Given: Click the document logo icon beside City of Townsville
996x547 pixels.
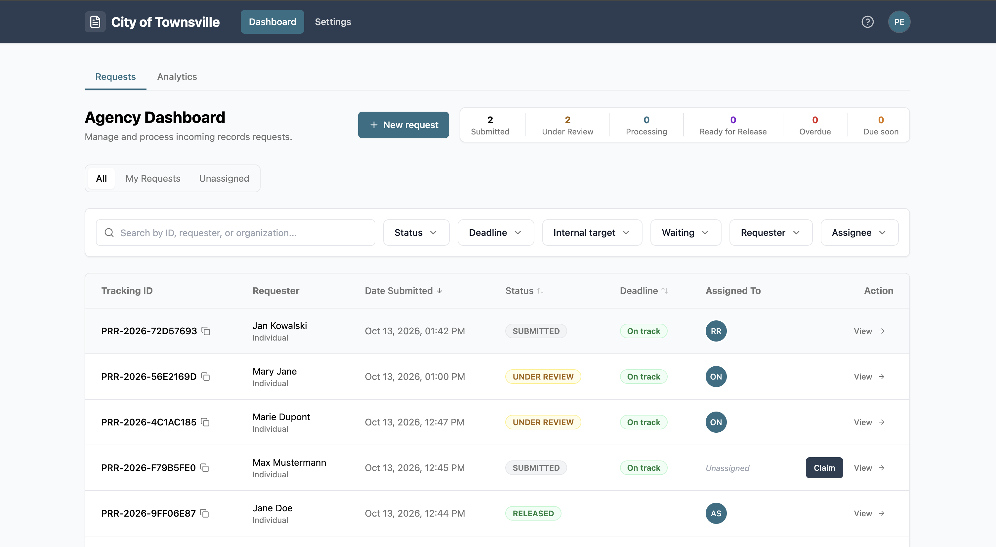Looking at the screenshot, I should 95,21.
